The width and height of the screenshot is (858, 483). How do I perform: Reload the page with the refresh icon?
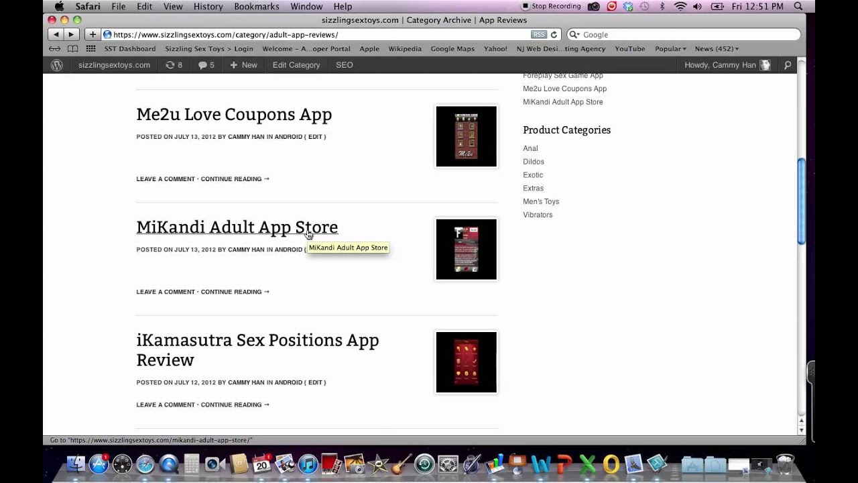[x=554, y=34]
